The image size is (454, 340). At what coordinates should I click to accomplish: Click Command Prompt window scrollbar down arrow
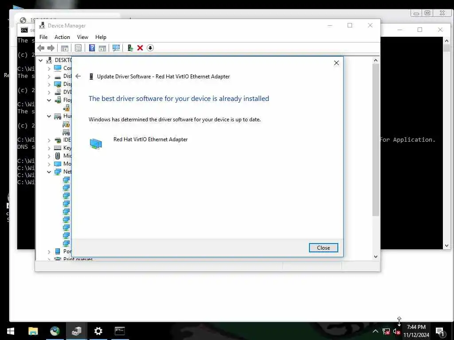tap(446, 246)
